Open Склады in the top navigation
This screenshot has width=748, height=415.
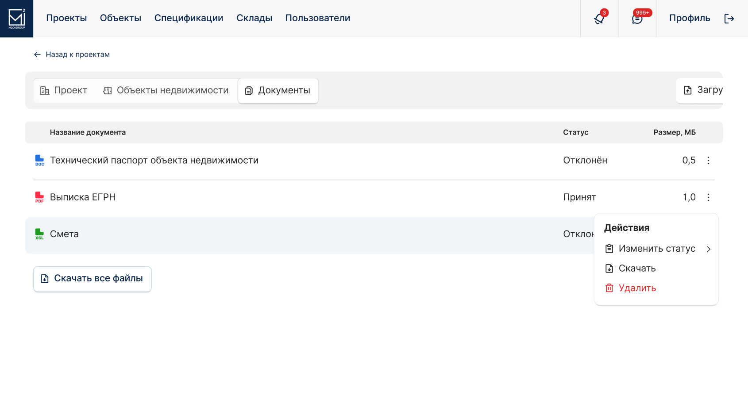254,18
